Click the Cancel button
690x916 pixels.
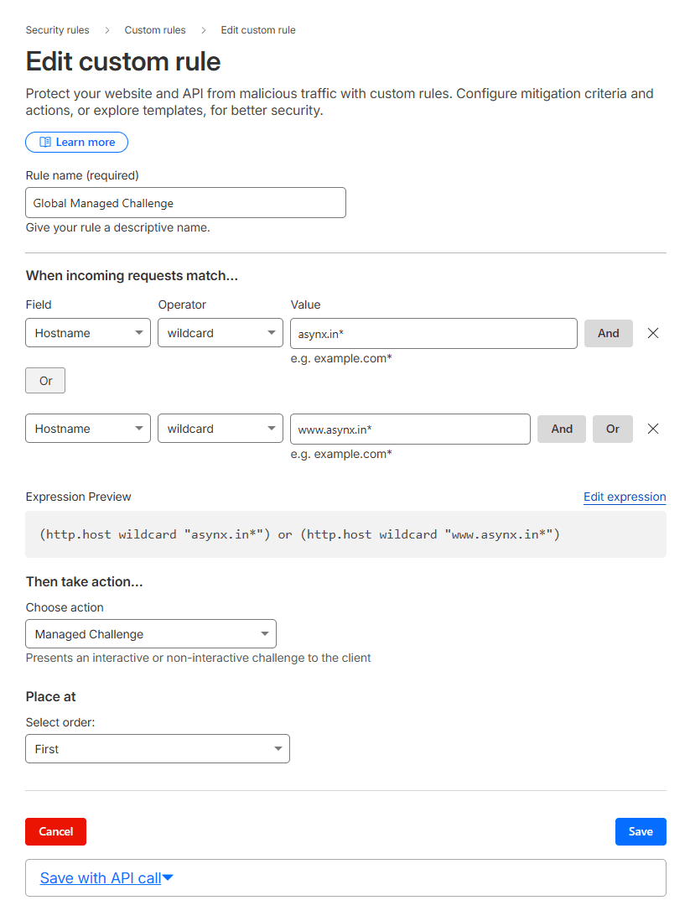[x=55, y=831]
